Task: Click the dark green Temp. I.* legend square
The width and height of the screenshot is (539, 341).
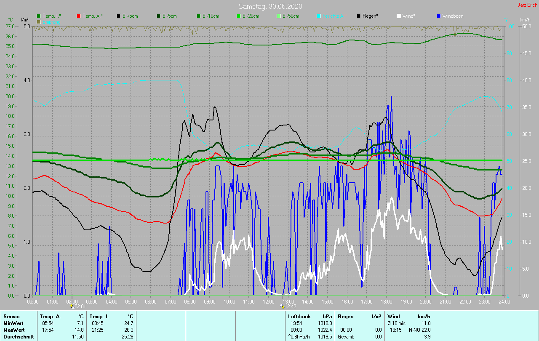Action: [39, 16]
